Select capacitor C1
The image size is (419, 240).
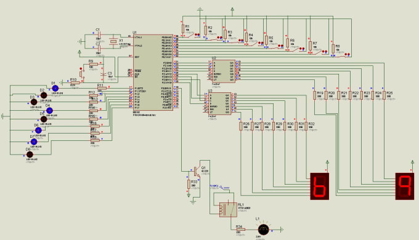(x=99, y=34)
